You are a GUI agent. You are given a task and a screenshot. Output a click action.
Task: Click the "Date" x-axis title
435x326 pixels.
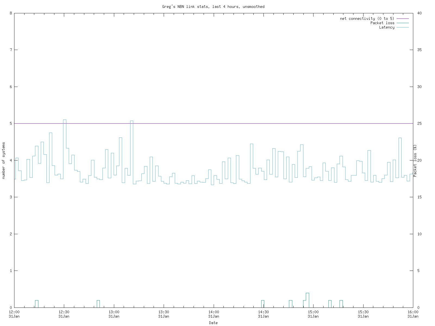pos(213,323)
